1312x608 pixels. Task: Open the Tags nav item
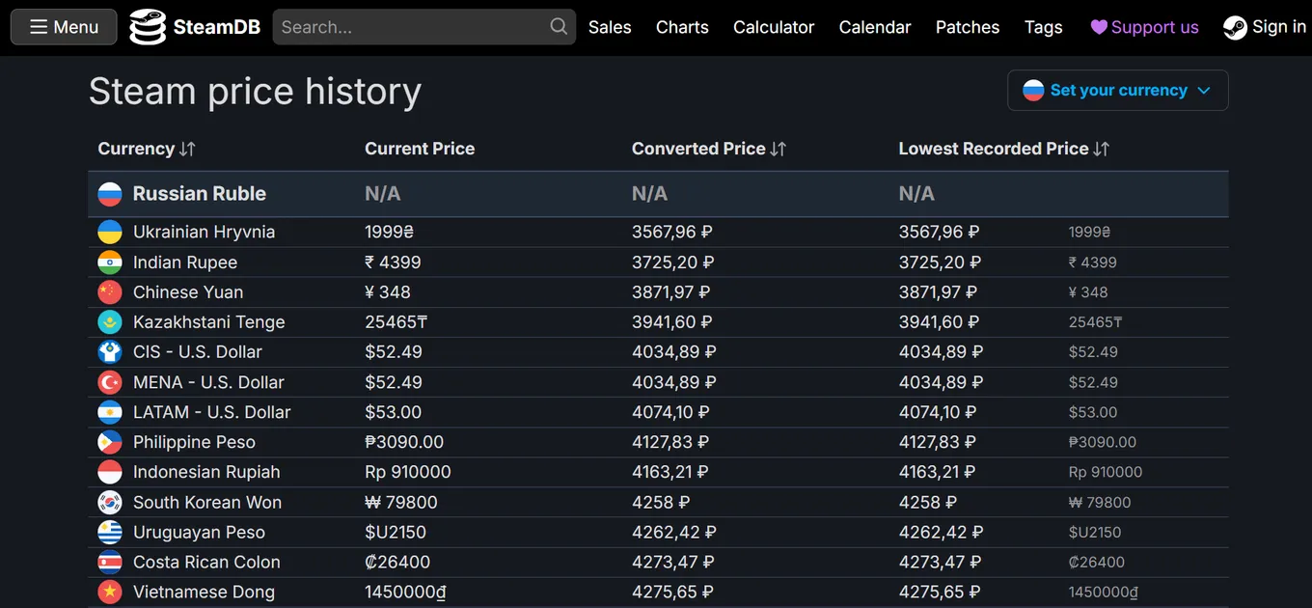click(1043, 27)
